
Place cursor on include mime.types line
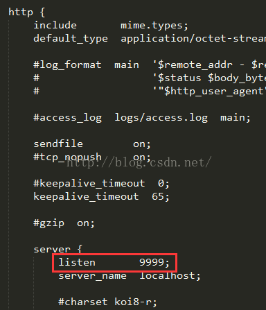[x=111, y=26]
